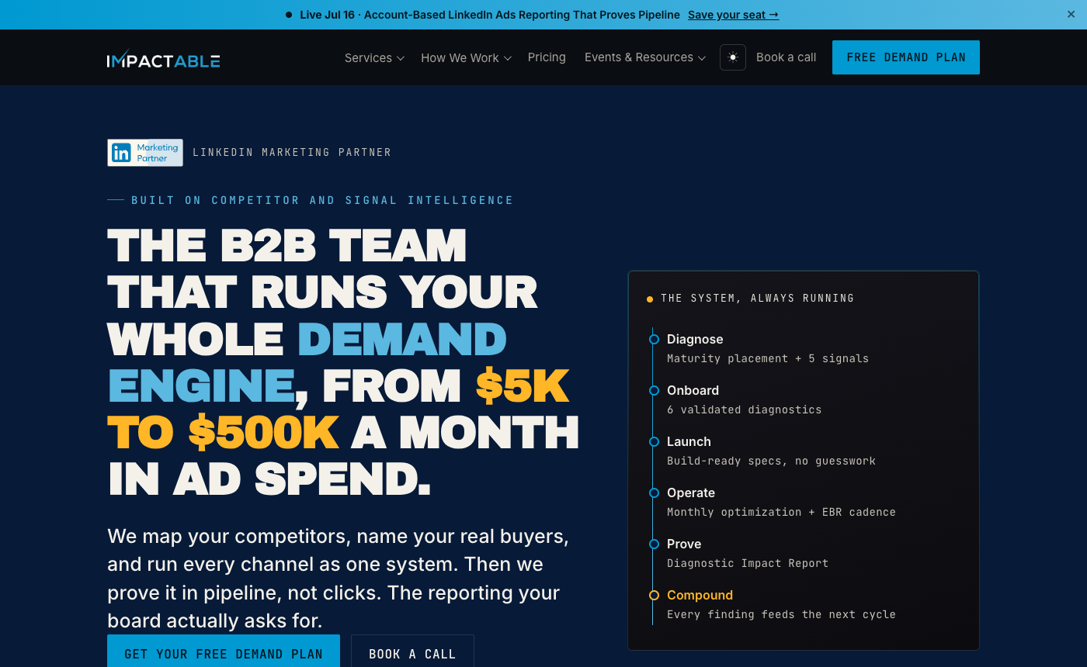Viewport: 1087px width, 667px height.
Task: Select the Onboard step
Action: tap(693, 391)
